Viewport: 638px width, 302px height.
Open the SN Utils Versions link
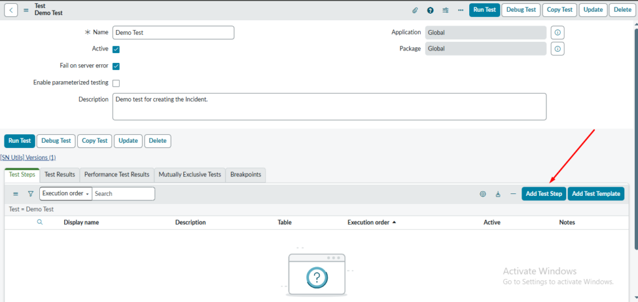click(28, 157)
